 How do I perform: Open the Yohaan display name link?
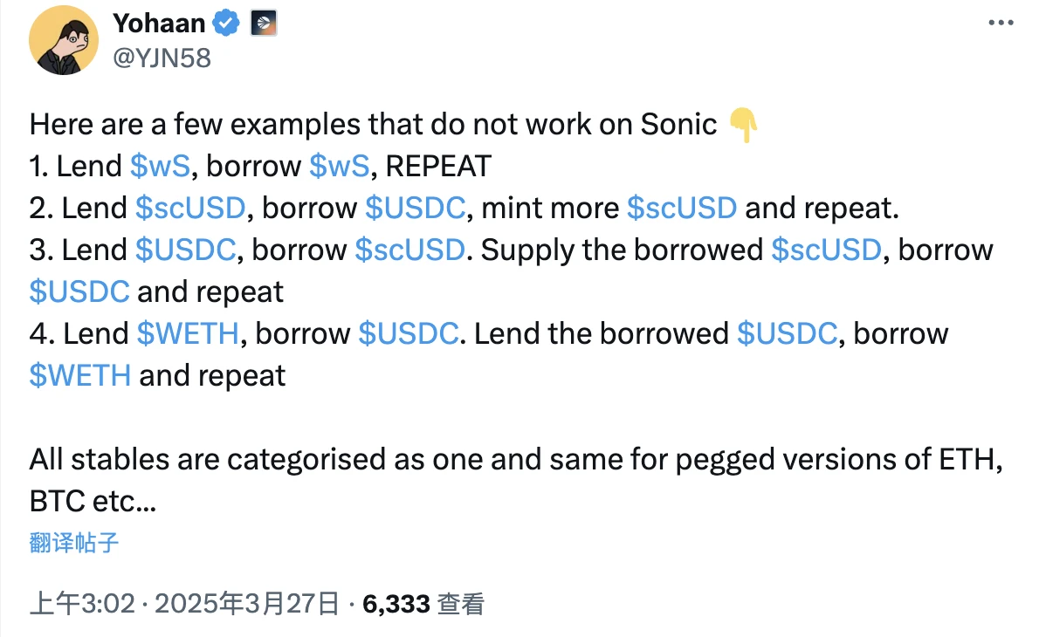pos(158,24)
